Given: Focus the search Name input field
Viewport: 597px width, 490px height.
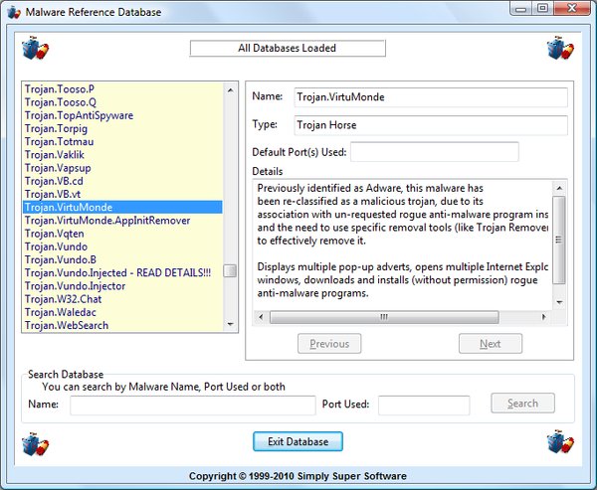Looking at the screenshot, I should click(x=192, y=405).
